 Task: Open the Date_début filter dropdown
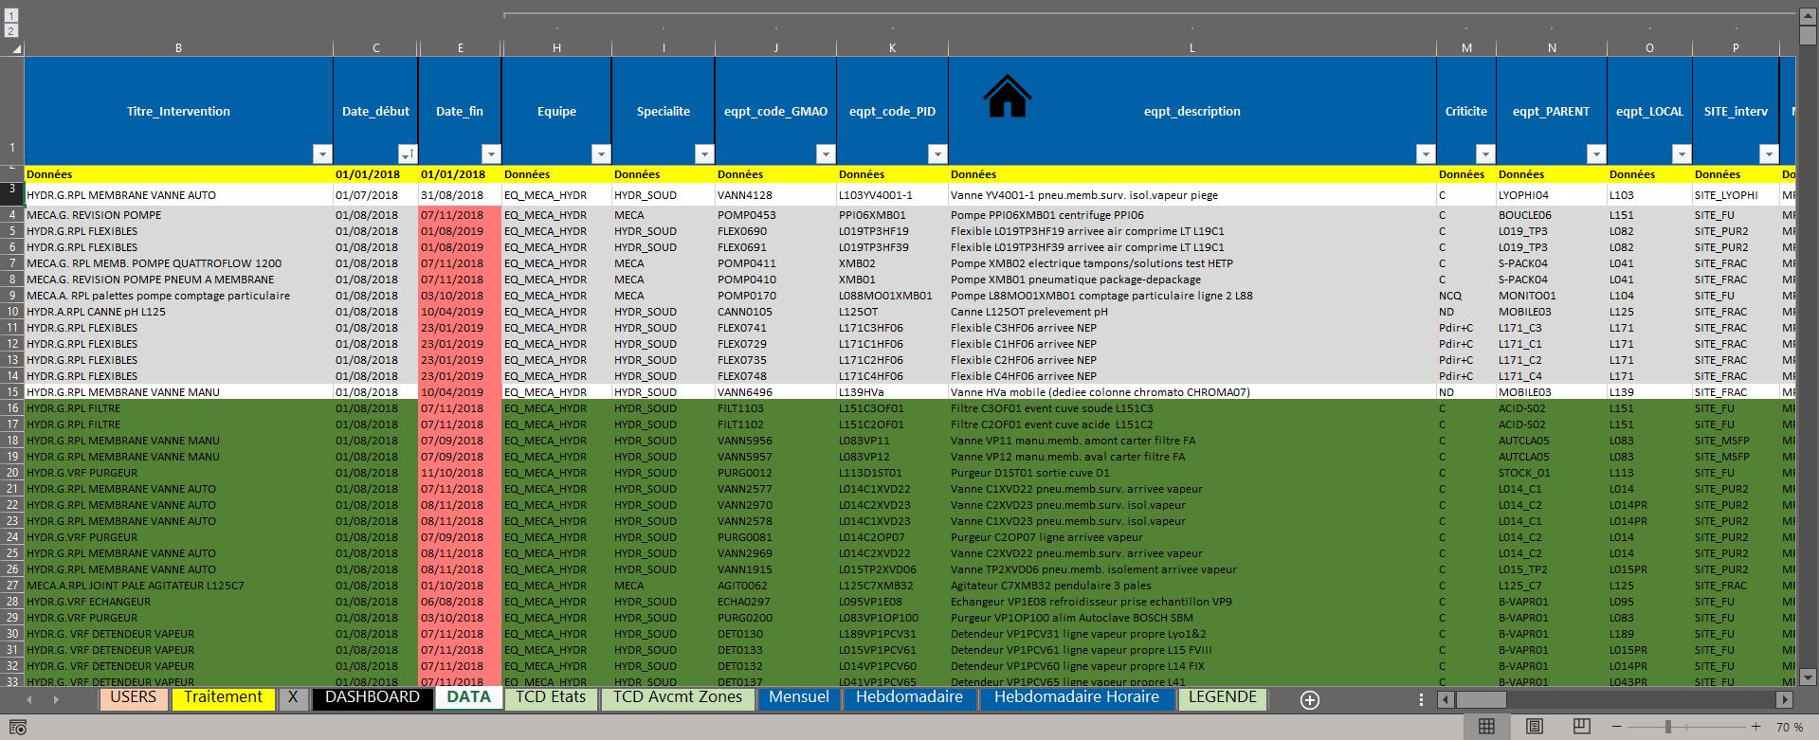tap(407, 154)
